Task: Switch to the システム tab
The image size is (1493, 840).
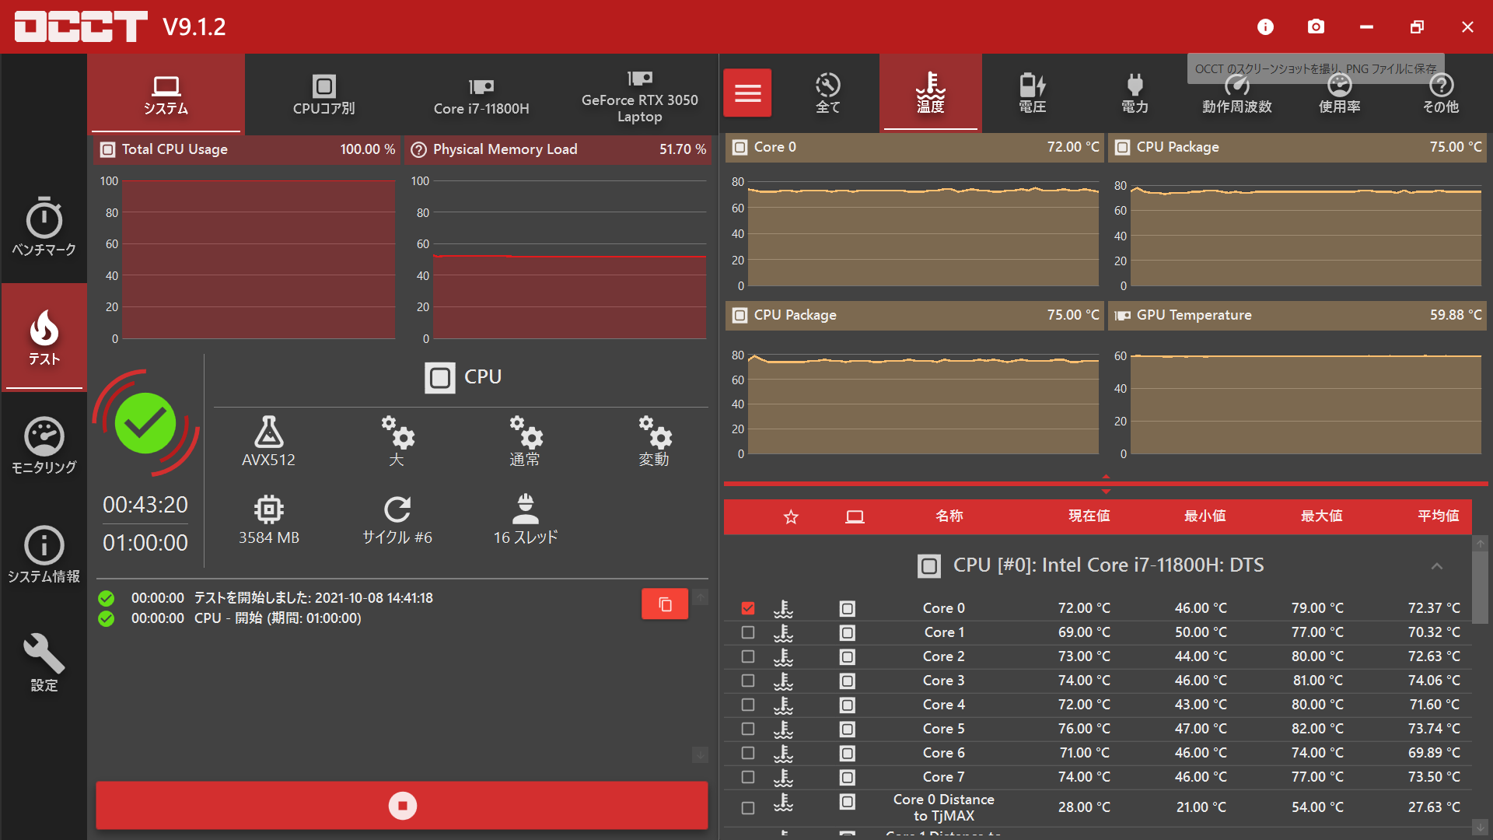Action: click(166, 95)
